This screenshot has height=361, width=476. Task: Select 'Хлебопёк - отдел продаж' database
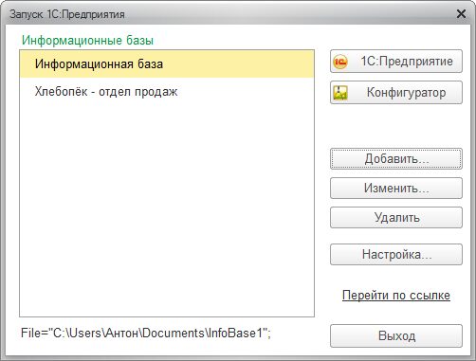click(167, 91)
